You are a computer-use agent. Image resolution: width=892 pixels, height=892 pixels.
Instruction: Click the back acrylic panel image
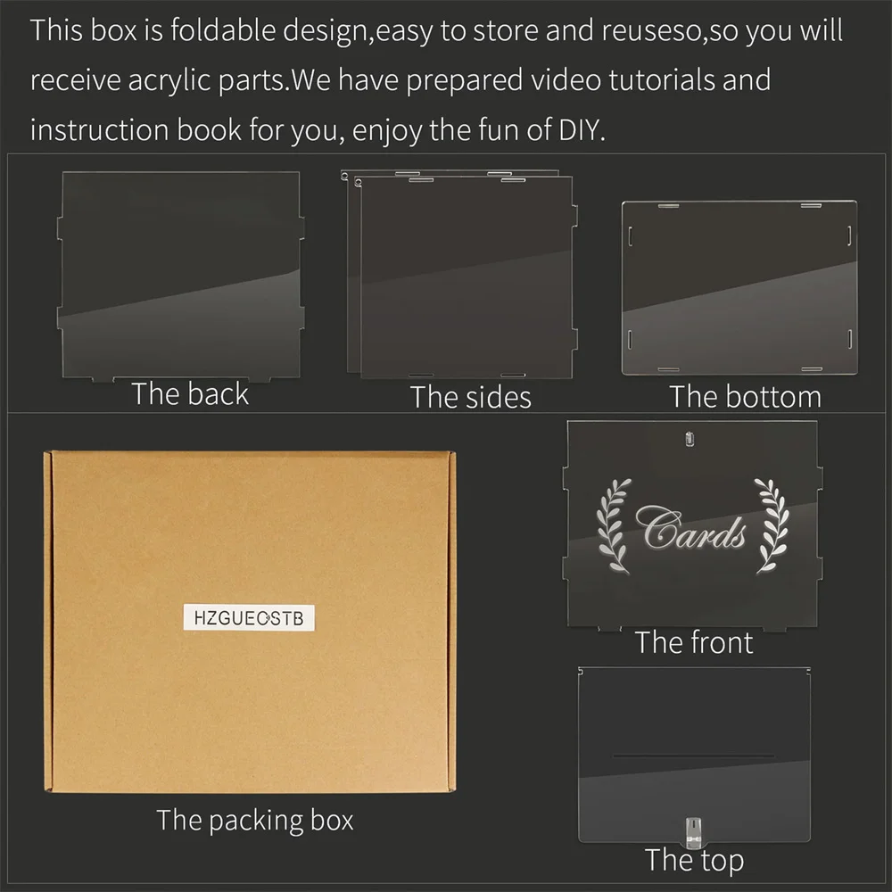click(181, 276)
